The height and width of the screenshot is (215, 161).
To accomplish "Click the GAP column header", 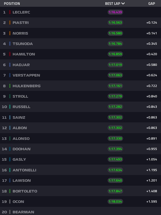I will coord(151,4).
